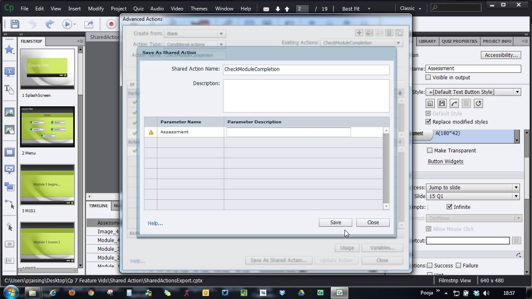Uncheck Replace modified styles
Screen dimensions: 532x299
428,122
